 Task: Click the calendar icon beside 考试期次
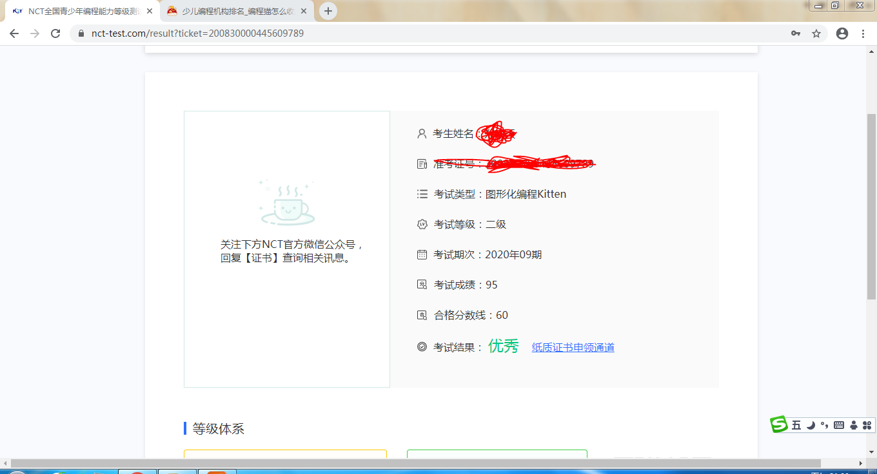(422, 254)
